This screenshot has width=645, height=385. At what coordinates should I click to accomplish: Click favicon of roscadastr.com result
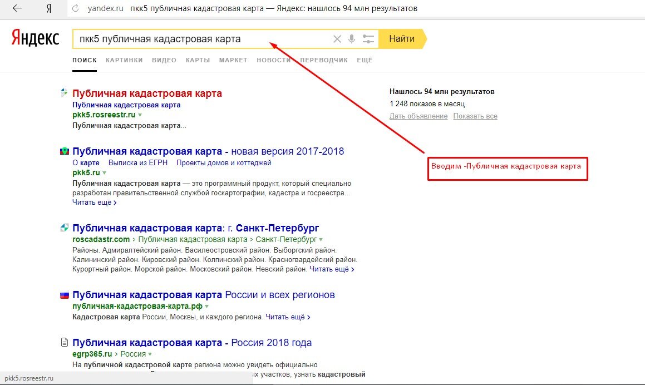pyautogui.click(x=64, y=227)
